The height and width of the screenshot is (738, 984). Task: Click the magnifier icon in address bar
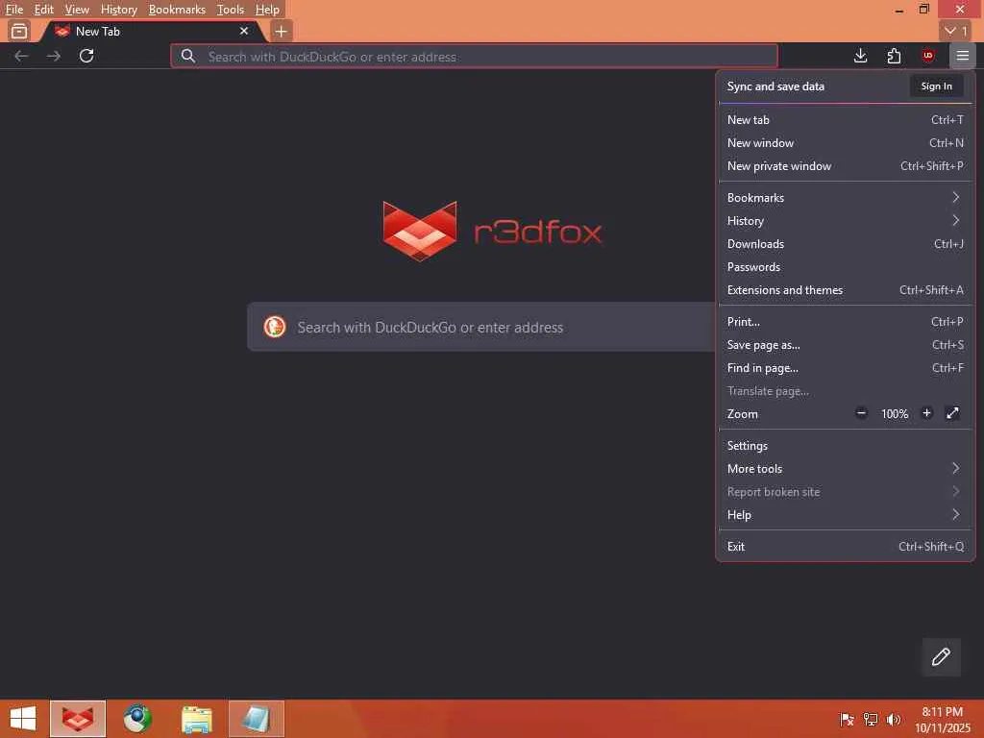[187, 57]
